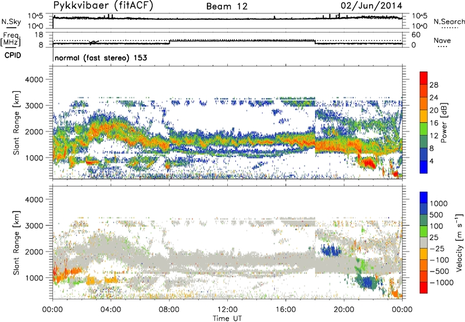465x322 pixels.
Task: Click velocity panel 'Slant Range [km]' axis label
Action: 16,243
